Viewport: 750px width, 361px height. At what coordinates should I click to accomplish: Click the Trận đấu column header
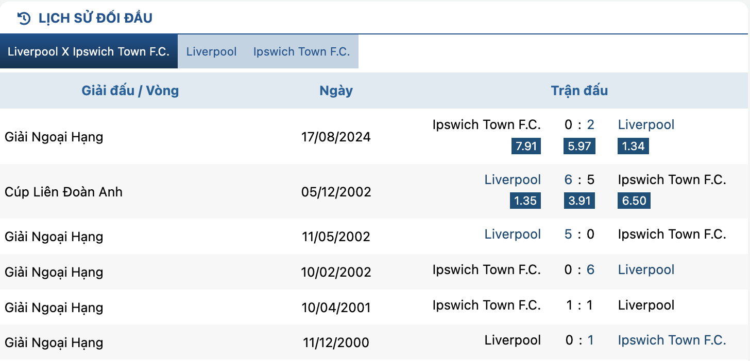(579, 91)
